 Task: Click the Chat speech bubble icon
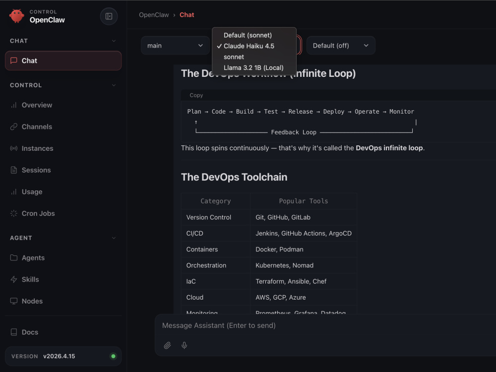13,61
